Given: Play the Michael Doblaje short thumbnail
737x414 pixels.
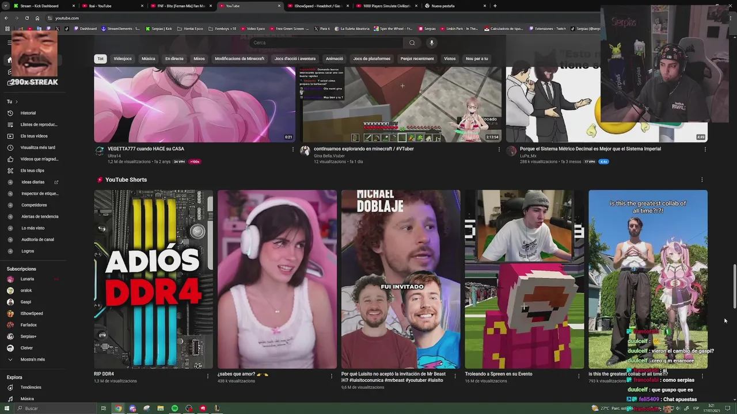Looking at the screenshot, I should pos(401,279).
